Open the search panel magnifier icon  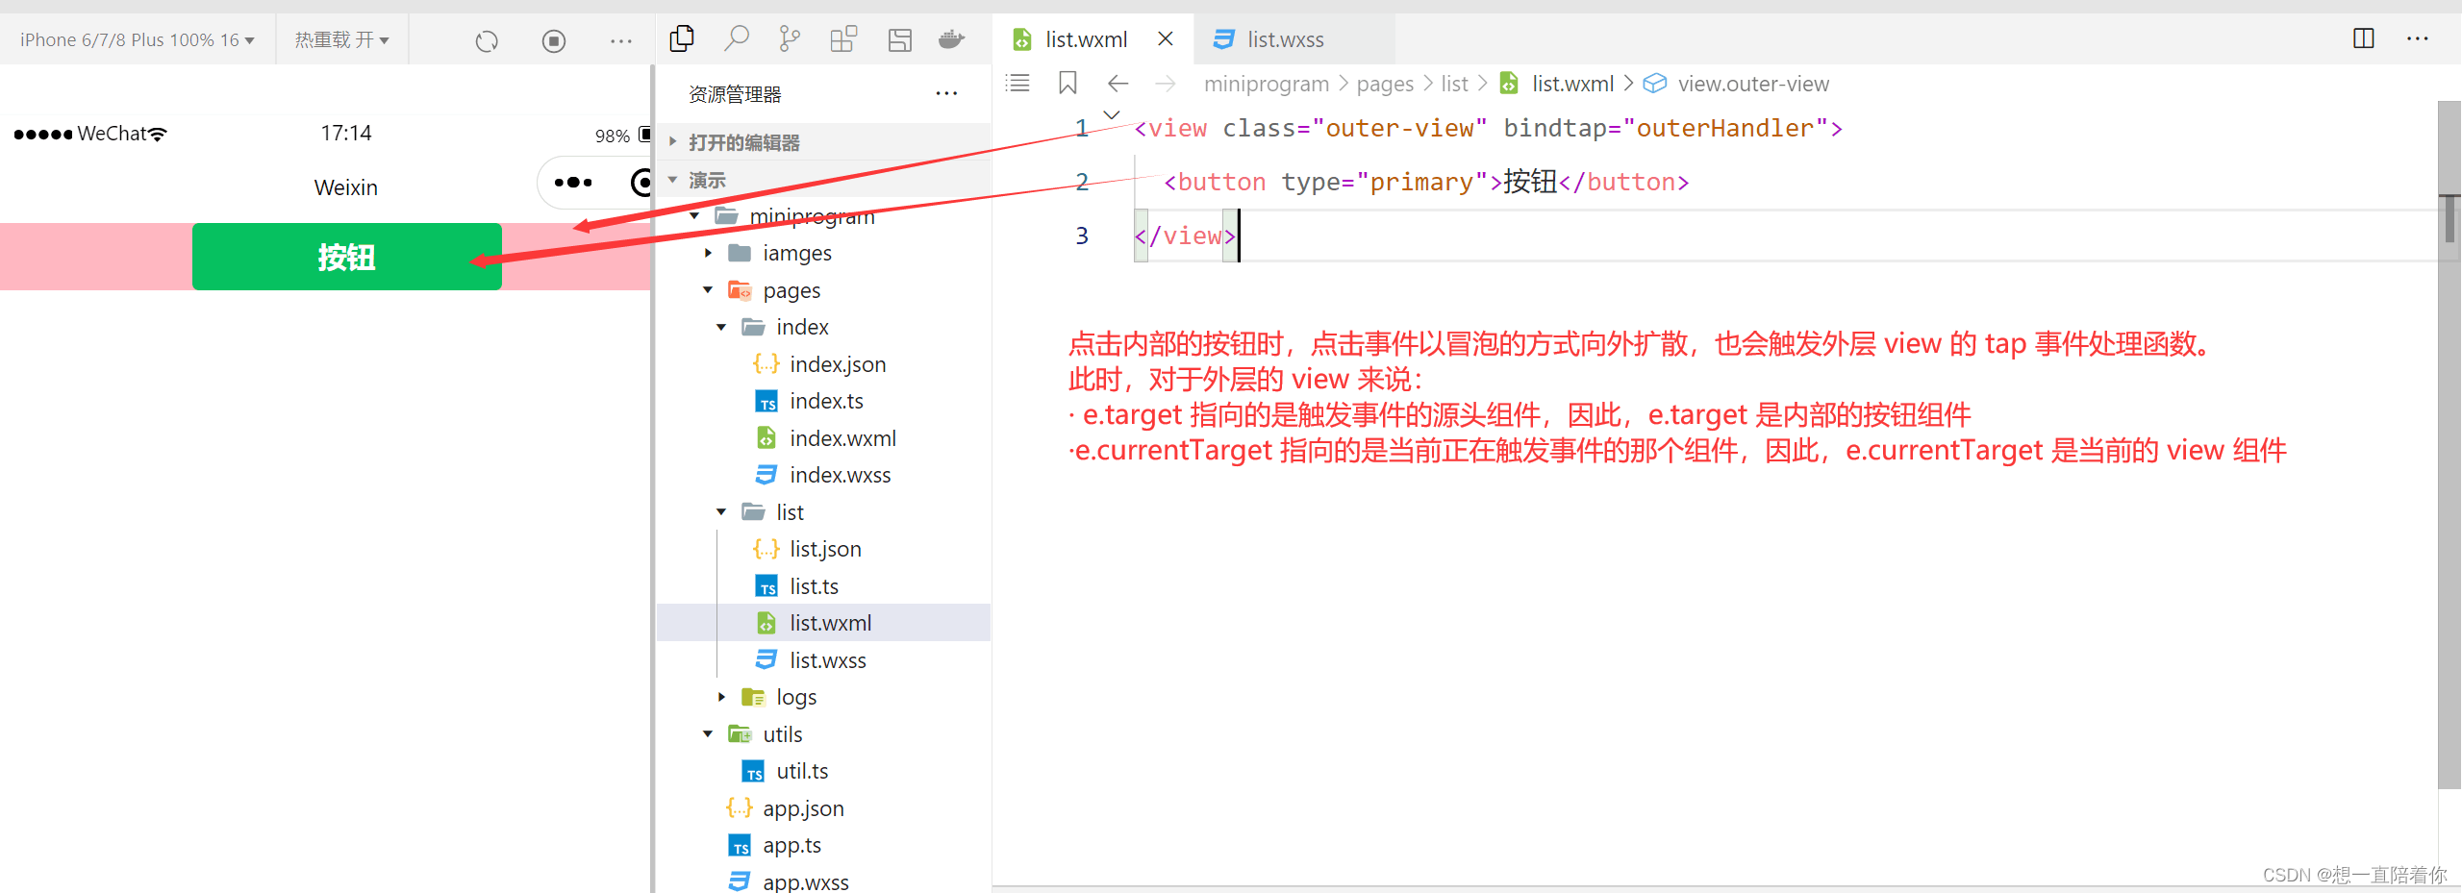click(737, 38)
